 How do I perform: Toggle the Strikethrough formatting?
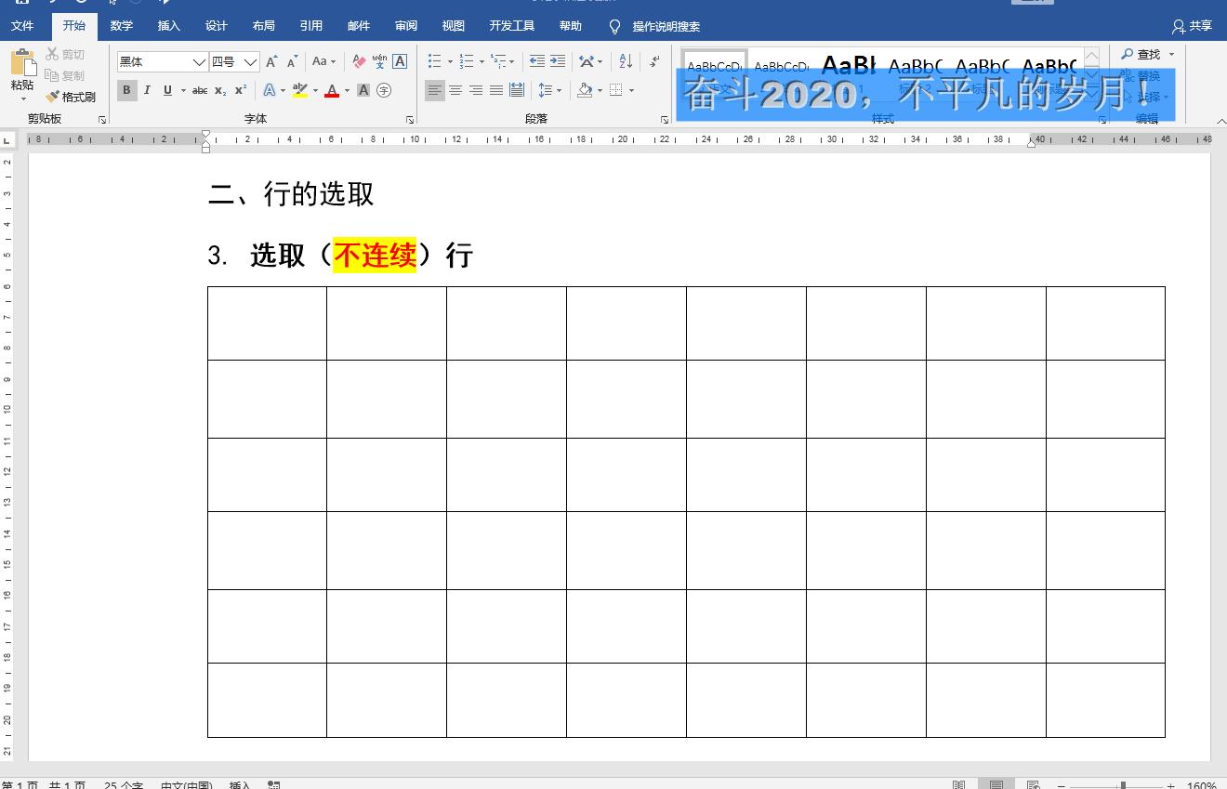pyautogui.click(x=199, y=90)
